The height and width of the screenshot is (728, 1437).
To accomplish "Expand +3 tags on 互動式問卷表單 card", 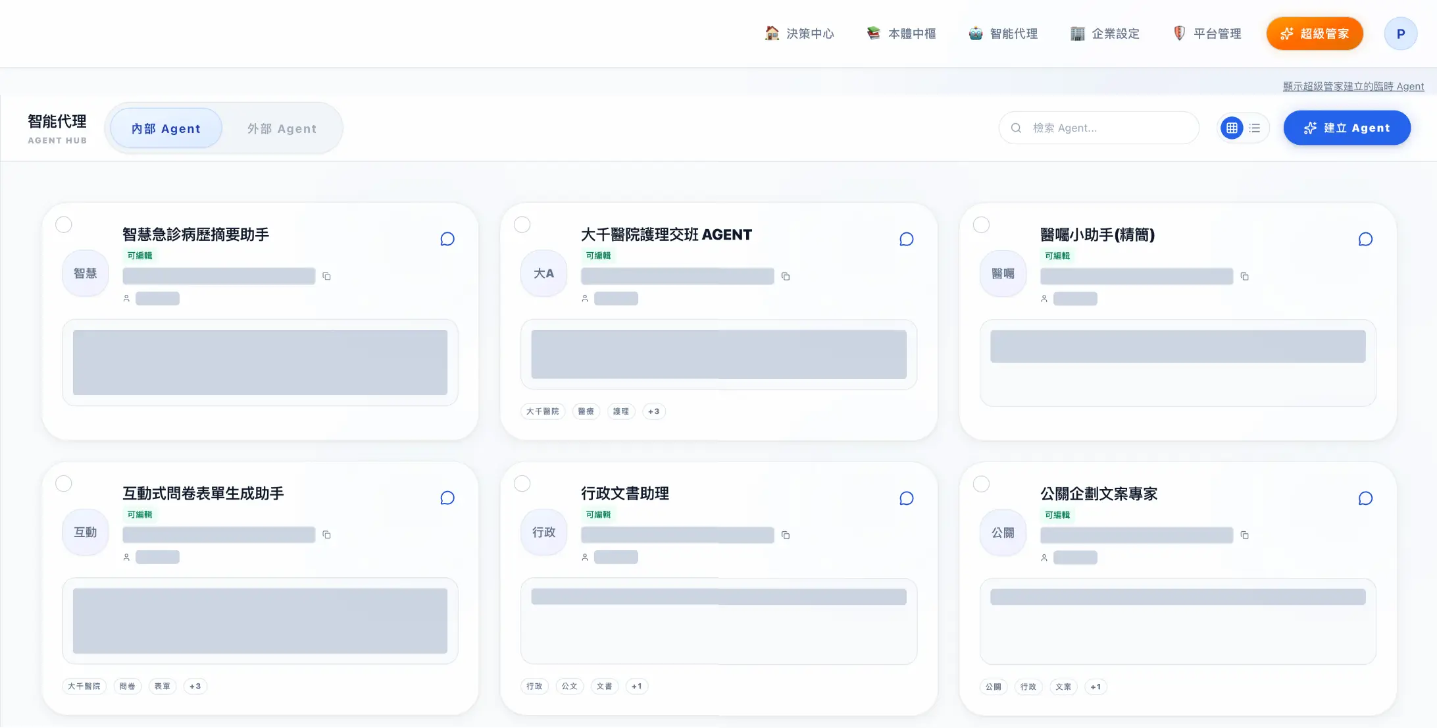I will (195, 686).
